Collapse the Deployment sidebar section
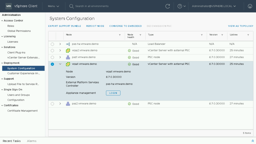The height and width of the screenshot is (144, 256). point(2,63)
